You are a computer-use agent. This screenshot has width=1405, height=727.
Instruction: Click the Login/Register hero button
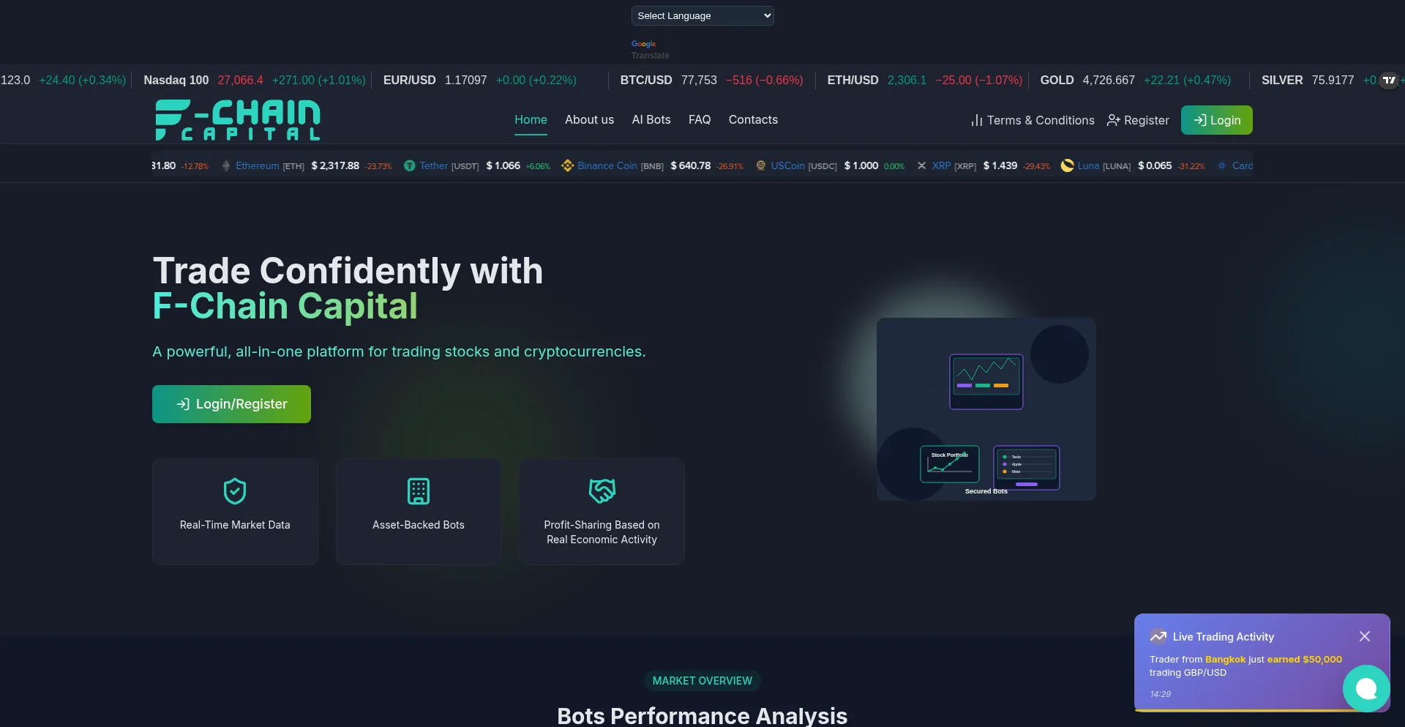pos(231,404)
